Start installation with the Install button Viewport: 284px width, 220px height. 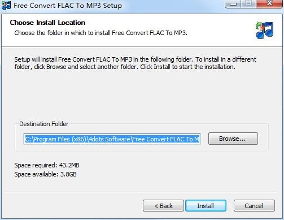[x=206, y=206]
